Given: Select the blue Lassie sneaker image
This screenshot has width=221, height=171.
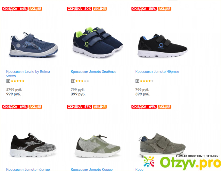Looking at the screenshot, I should (x=34, y=45).
